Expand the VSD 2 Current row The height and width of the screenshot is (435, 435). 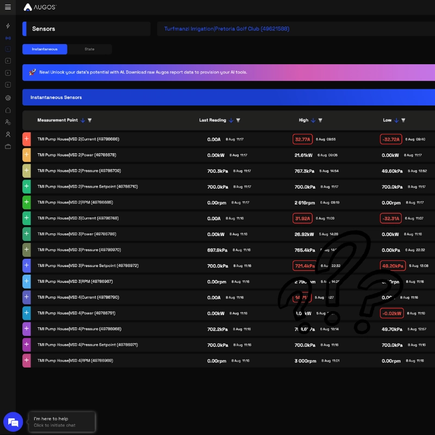tap(27, 139)
